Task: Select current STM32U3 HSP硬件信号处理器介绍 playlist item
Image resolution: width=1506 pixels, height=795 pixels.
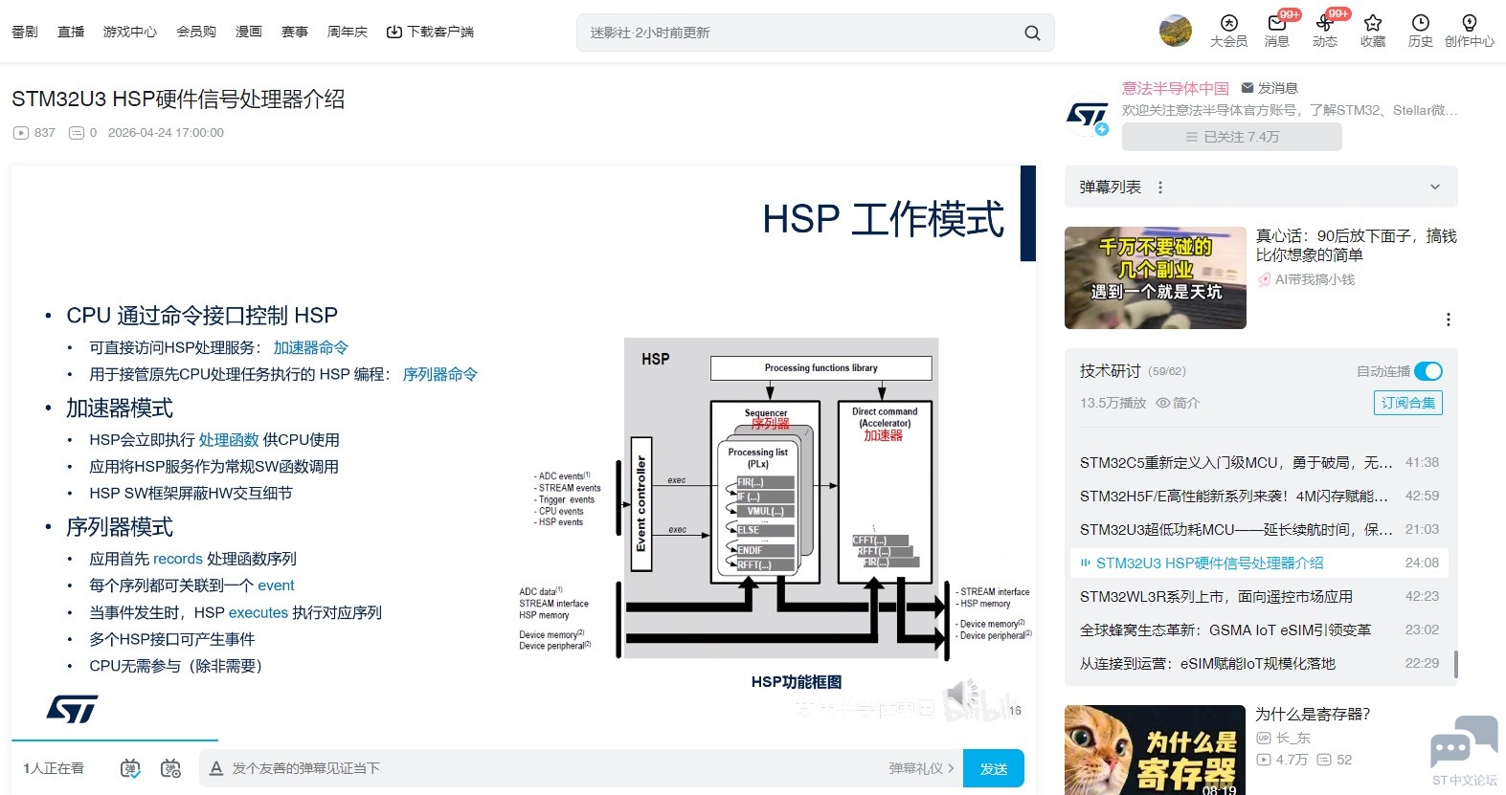Action: [1259, 563]
